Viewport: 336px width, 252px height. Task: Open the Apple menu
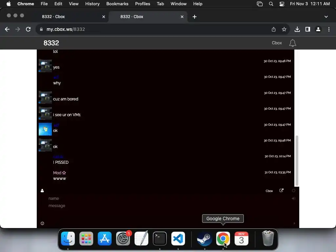[x=9, y=4]
